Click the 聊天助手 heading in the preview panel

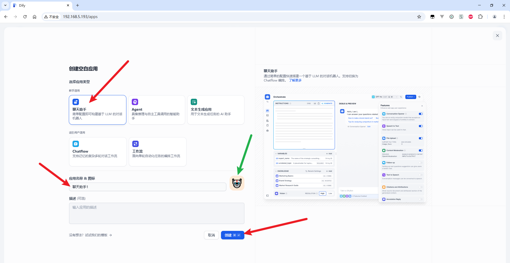(x=271, y=71)
